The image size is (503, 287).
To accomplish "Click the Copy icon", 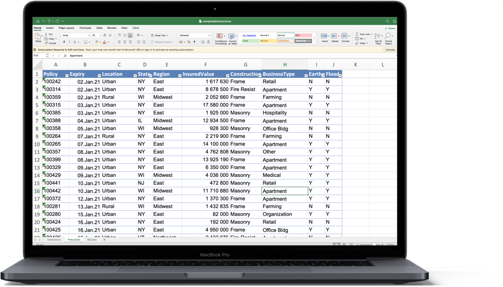I will 46,39.
